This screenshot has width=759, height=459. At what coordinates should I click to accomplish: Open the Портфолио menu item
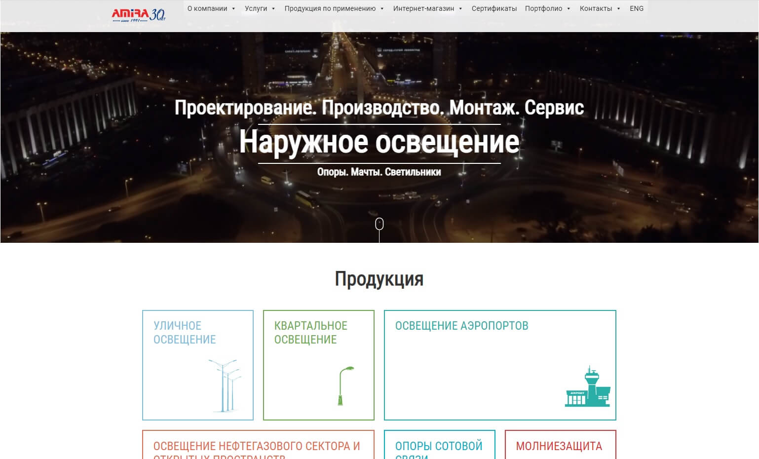543,8
